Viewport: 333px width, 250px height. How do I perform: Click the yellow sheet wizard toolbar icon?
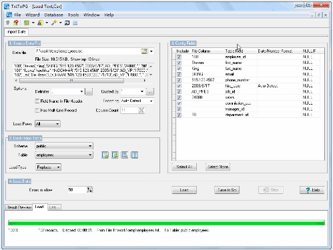[40, 23]
